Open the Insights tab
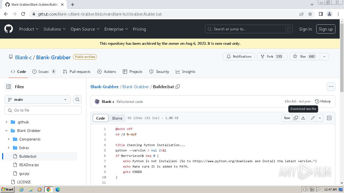The height and width of the screenshot is (193, 344). pyautogui.click(x=185, y=72)
